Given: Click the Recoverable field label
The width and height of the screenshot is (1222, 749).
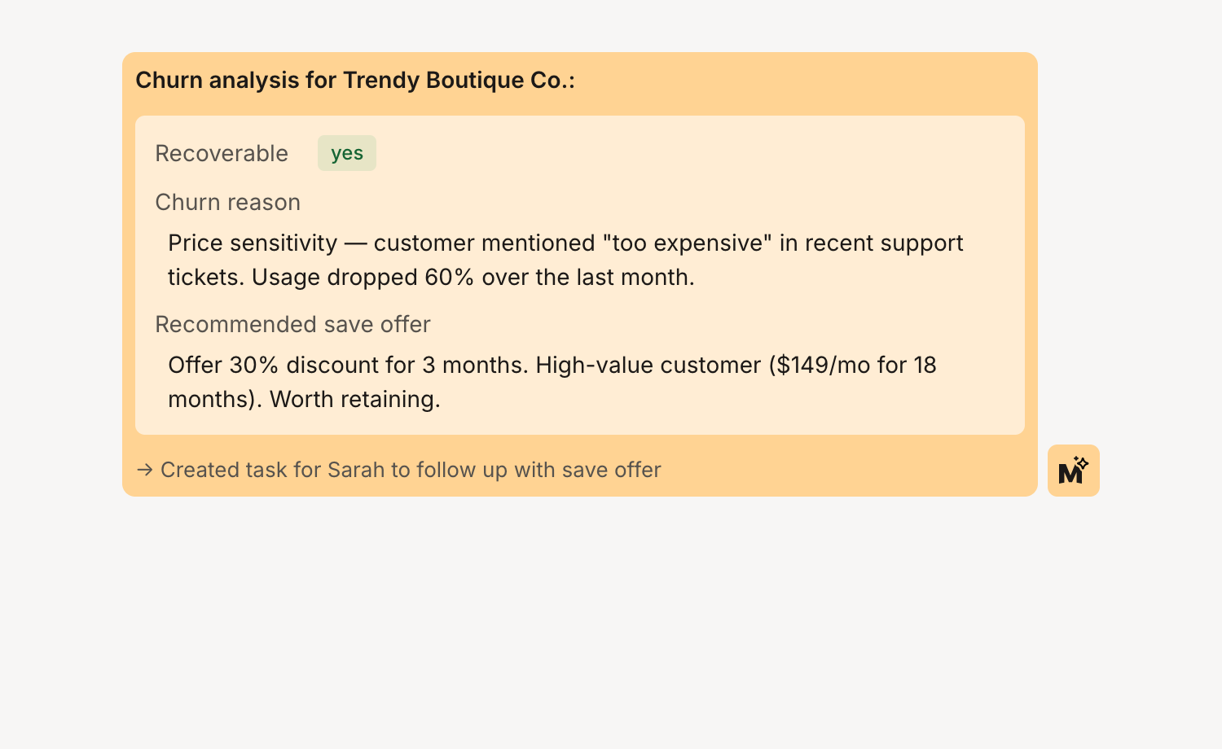Looking at the screenshot, I should 222,153.
